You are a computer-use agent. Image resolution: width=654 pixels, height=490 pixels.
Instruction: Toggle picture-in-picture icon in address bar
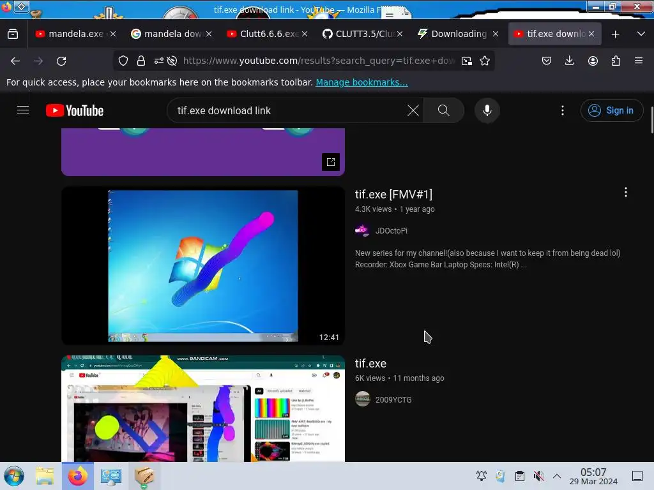point(467,61)
